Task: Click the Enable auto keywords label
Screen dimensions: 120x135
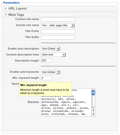Action: click(24, 72)
